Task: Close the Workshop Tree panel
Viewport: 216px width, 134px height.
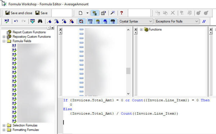Action: [52, 28]
